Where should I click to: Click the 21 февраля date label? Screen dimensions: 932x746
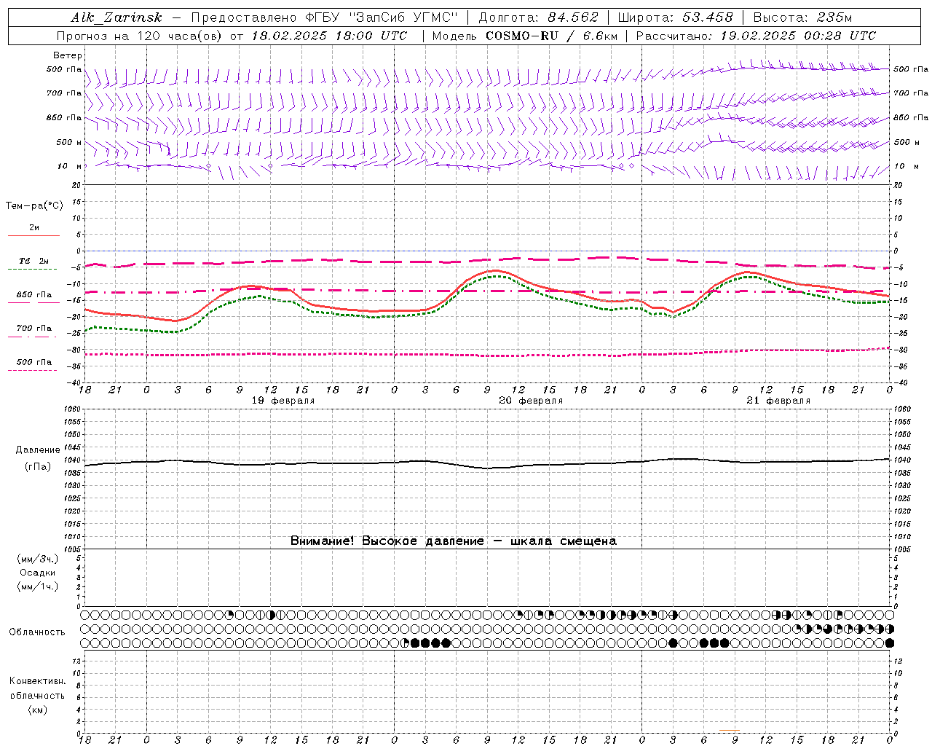click(778, 401)
